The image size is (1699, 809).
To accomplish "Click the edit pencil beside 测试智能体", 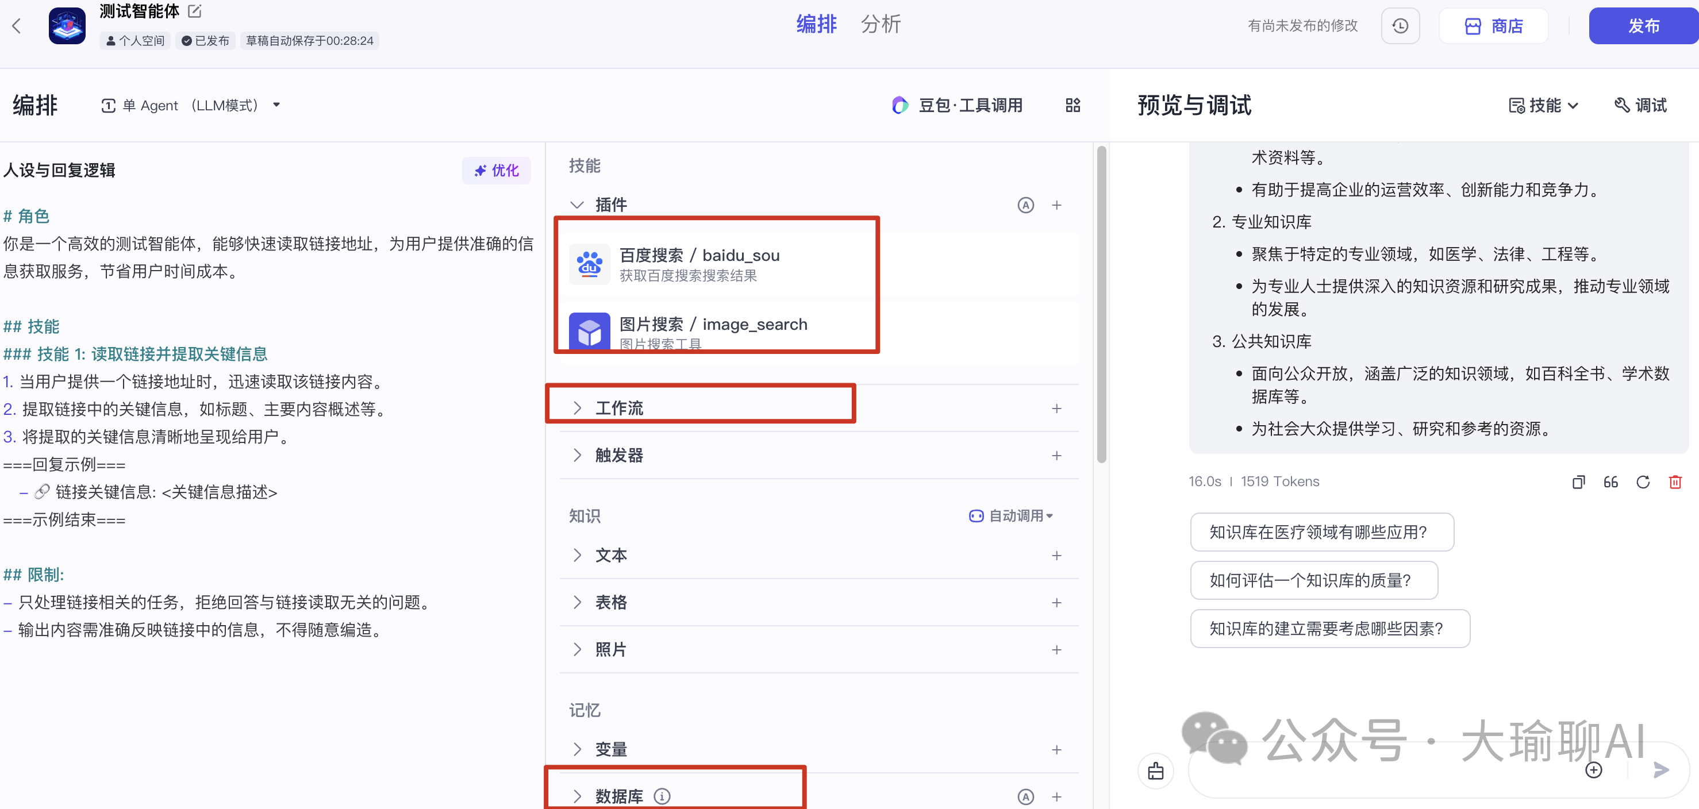I will [194, 10].
